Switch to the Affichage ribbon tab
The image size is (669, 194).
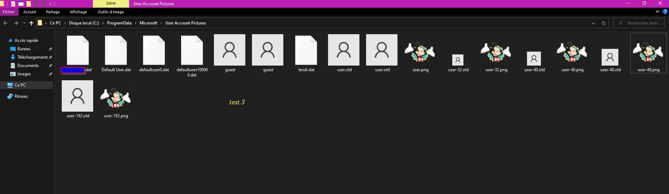click(78, 12)
